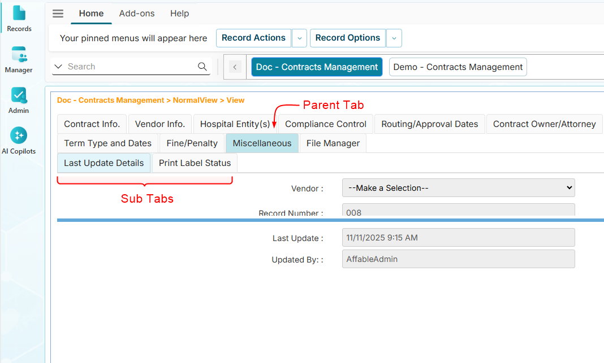604x363 pixels.
Task: Click into the Search input field
Action: (x=130, y=67)
